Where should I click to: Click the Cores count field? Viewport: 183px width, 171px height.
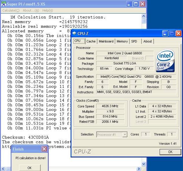(x=146, y=134)
